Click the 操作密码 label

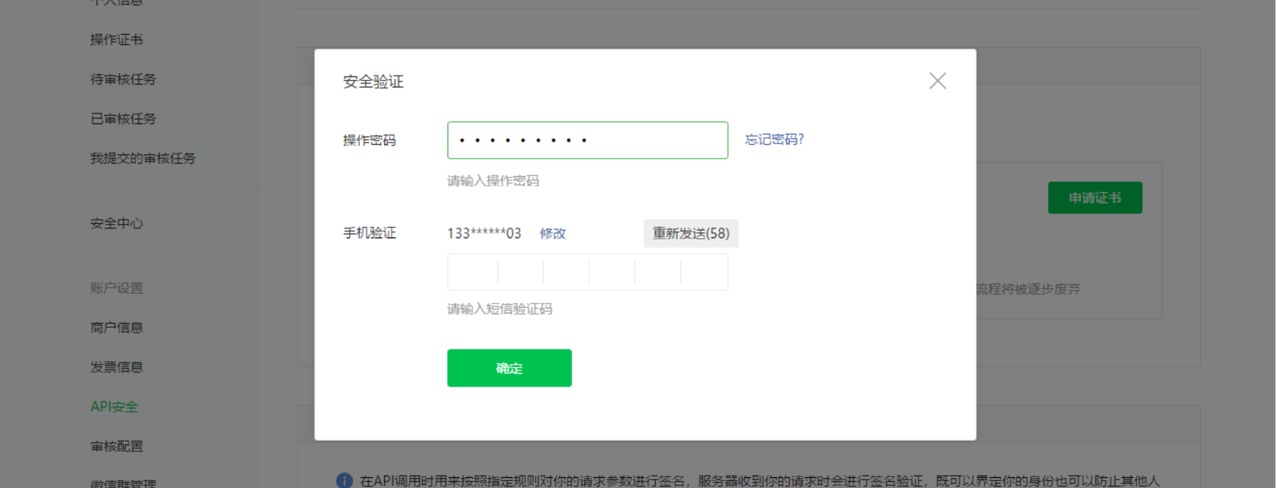pos(370,140)
